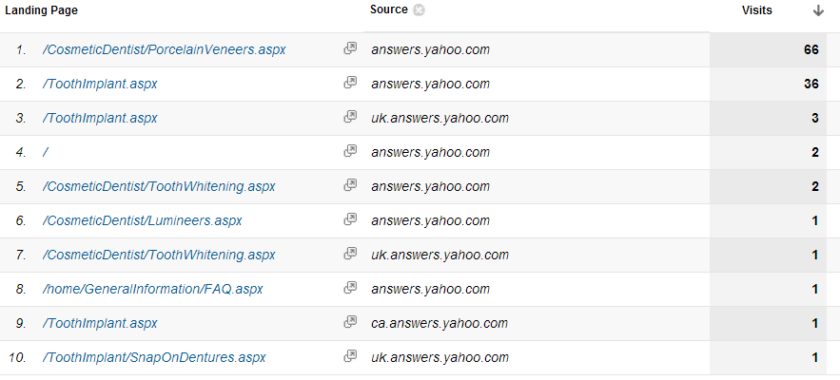Open /CosmeticDentist/PorcelainVeneers.aspx landing page link

[x=164, y=49]
